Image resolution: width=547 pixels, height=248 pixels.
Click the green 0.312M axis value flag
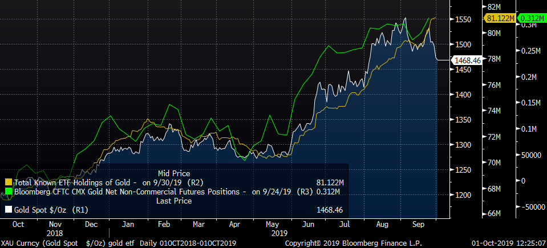coord(532,18)
